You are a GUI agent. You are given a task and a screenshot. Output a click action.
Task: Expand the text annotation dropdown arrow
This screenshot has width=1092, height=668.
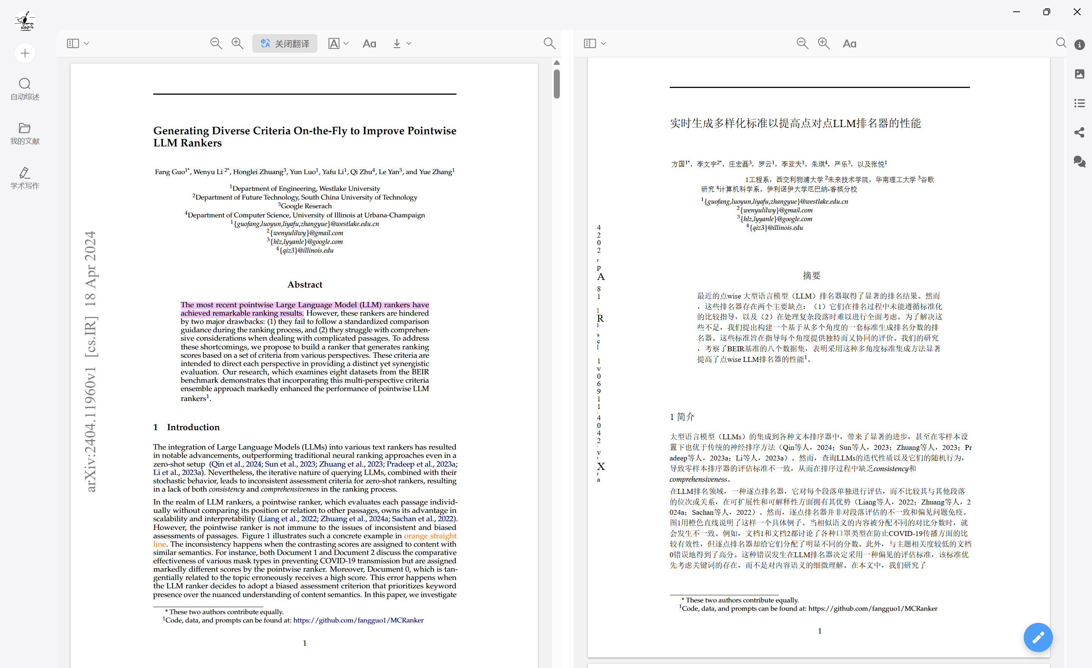click(x=346, y=44)
